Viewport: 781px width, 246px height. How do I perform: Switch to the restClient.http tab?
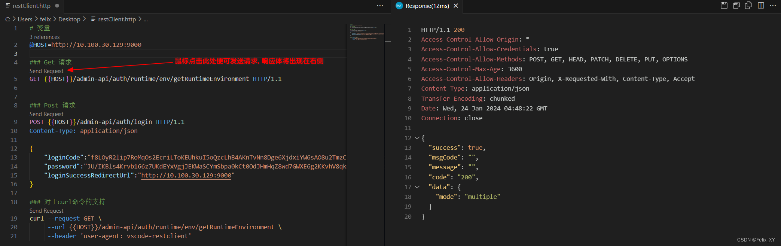[x=32, y=6]
